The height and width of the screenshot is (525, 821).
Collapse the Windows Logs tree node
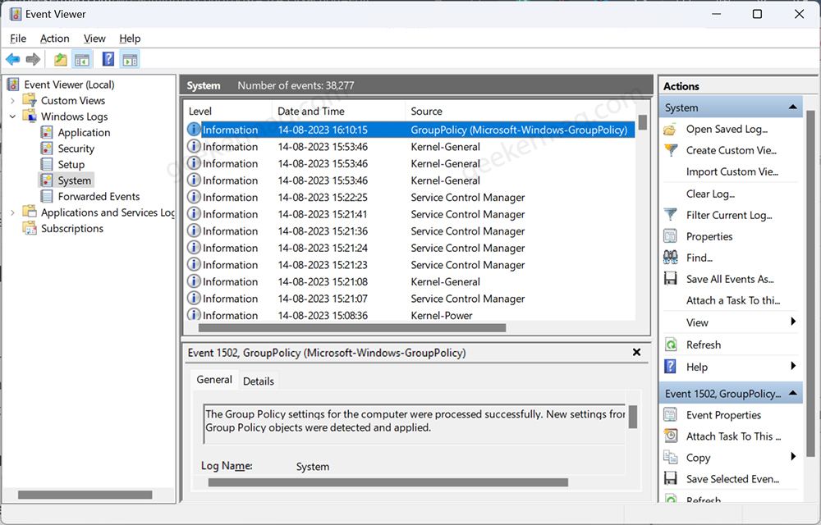click(12, 116)
